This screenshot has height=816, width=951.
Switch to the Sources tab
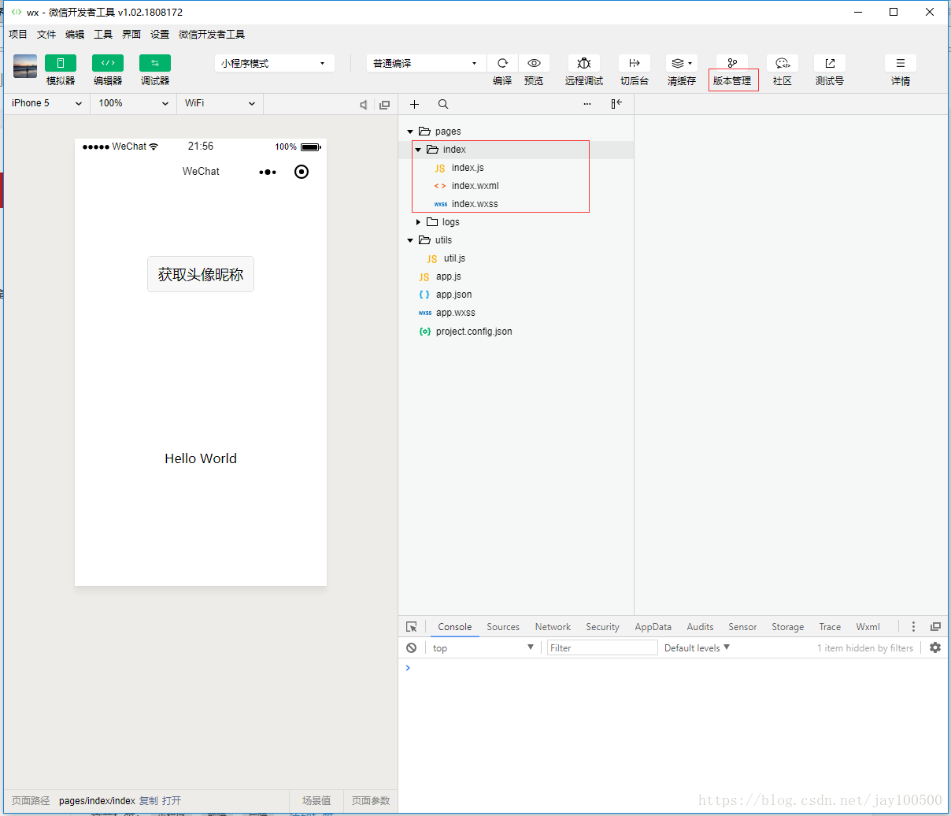(503, 627)
